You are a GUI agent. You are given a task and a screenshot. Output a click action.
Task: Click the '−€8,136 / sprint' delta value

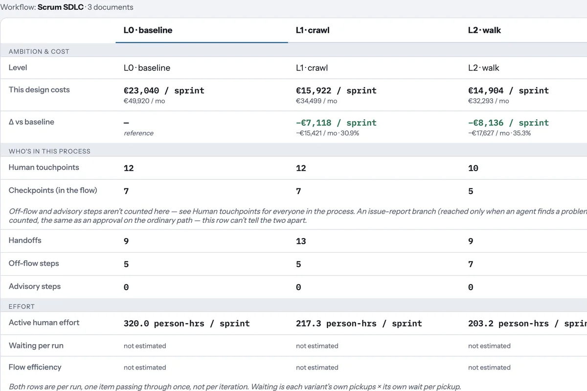508,123
